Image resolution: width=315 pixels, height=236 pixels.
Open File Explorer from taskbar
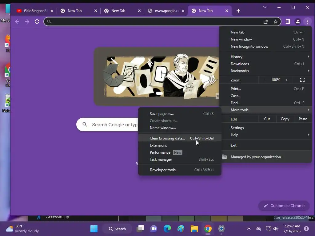(194, 229)
